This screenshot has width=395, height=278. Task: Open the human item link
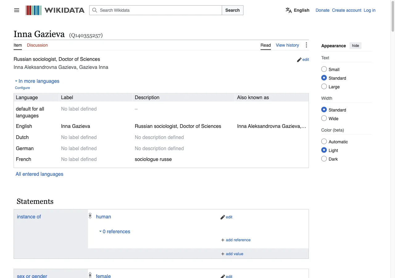[103, 217]
